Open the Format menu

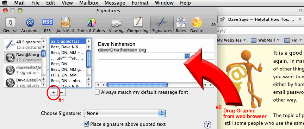coord(140,3)
